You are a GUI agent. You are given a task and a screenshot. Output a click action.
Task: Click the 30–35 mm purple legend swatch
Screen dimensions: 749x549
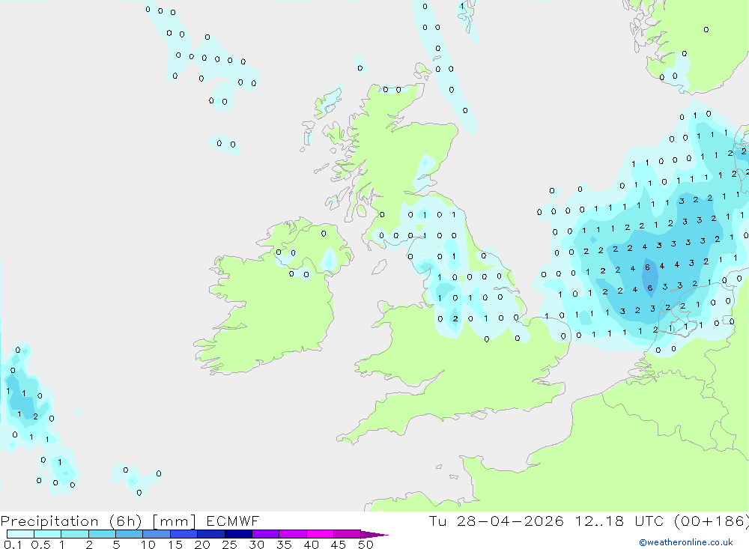[266, 534]
